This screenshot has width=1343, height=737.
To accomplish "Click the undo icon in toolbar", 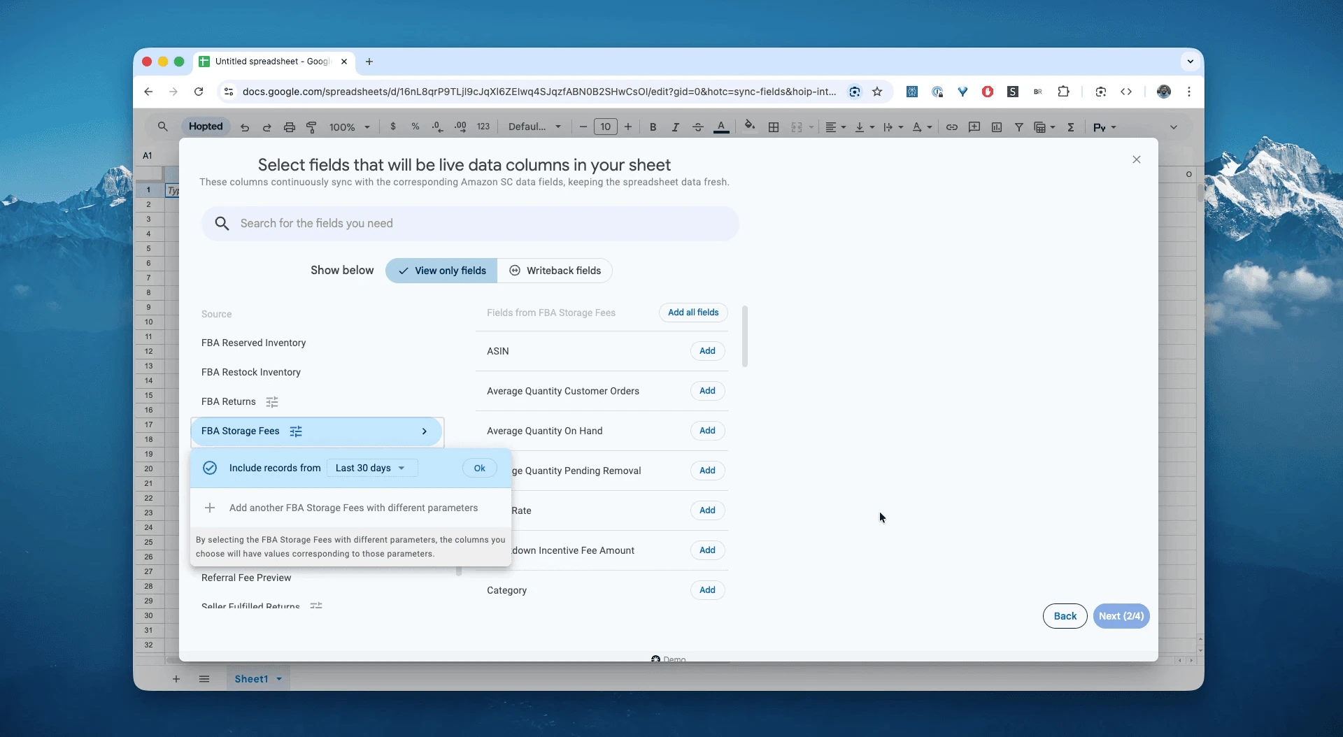I will pos(245,127).
